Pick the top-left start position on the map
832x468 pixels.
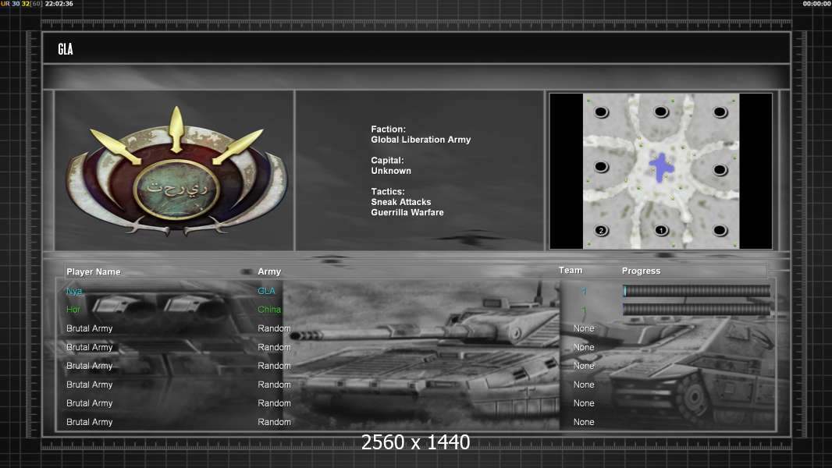[601, 112]
